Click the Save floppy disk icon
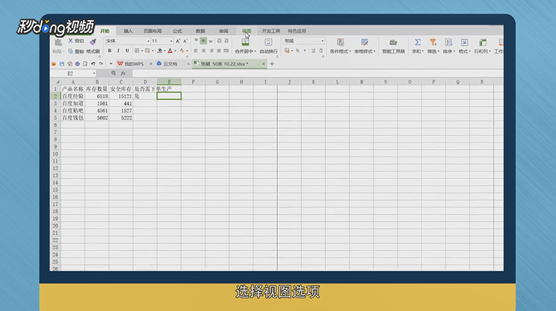 [62, 64]
